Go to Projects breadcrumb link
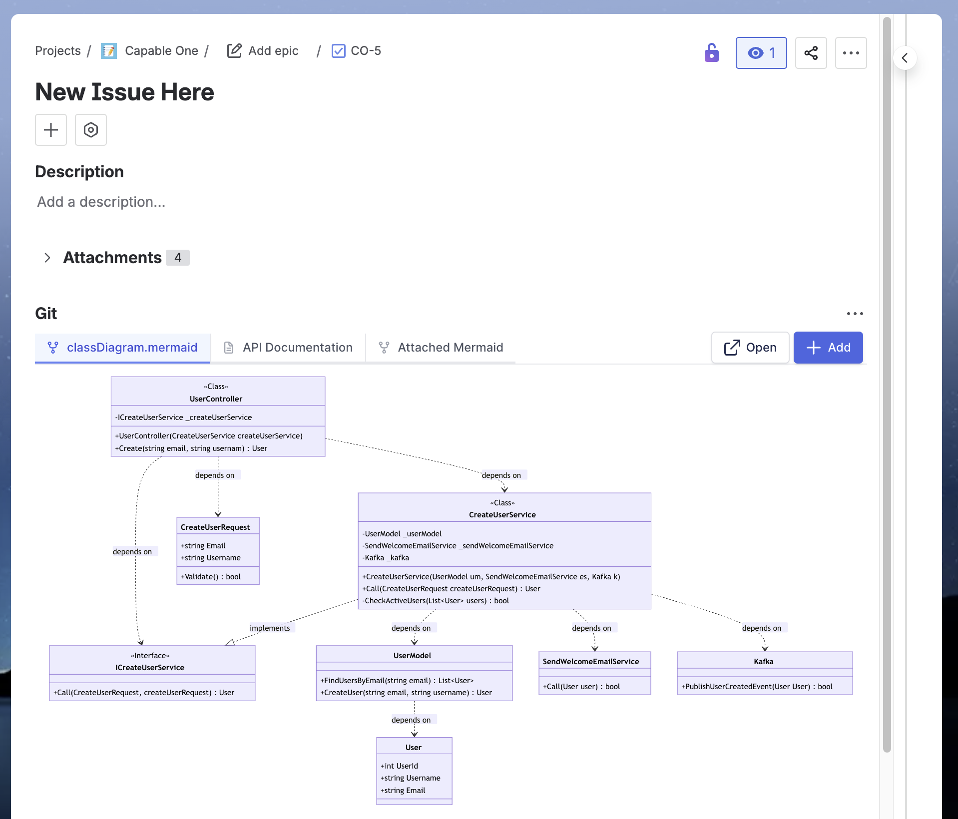This screenshot has height=819, width=958. coord(58,51)
